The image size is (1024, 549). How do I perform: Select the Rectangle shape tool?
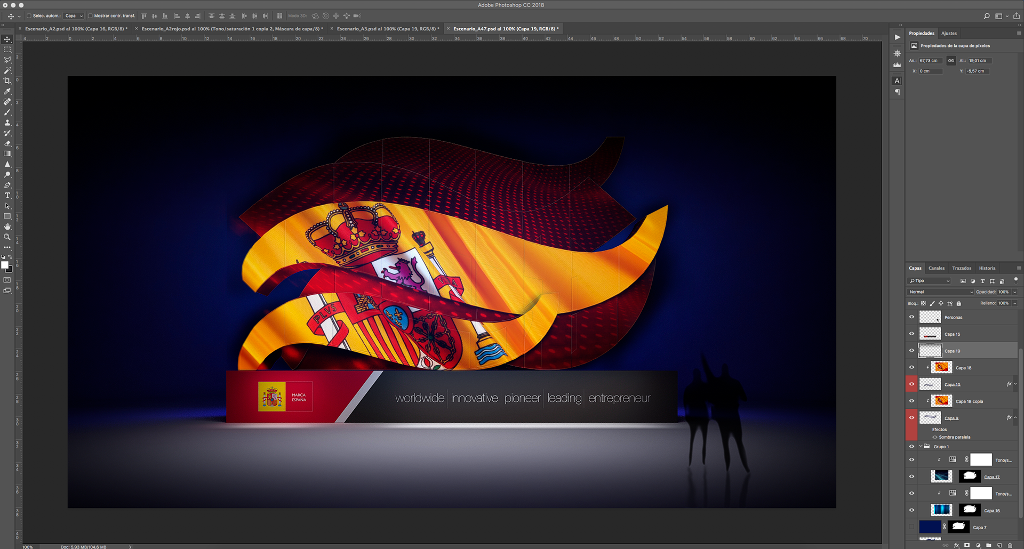point(7,216)
